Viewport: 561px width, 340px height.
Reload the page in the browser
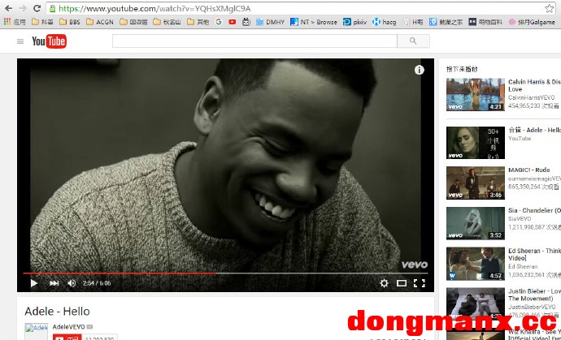(37, 8)
